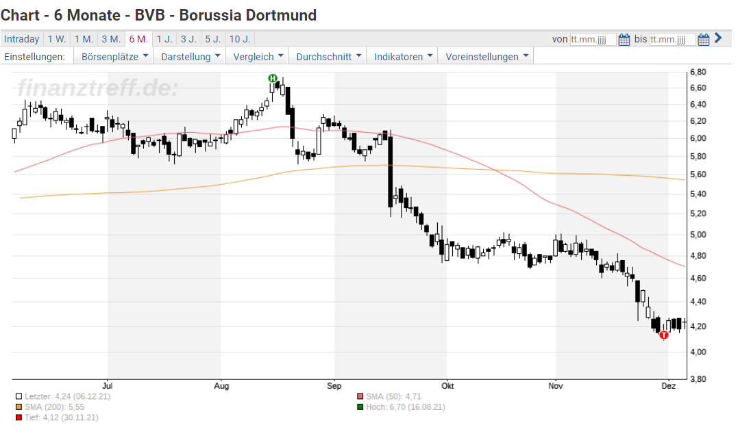Expand the Durchschnitt dropdown
The width and height of the screenshot is (738, 440).
(328, 56)
